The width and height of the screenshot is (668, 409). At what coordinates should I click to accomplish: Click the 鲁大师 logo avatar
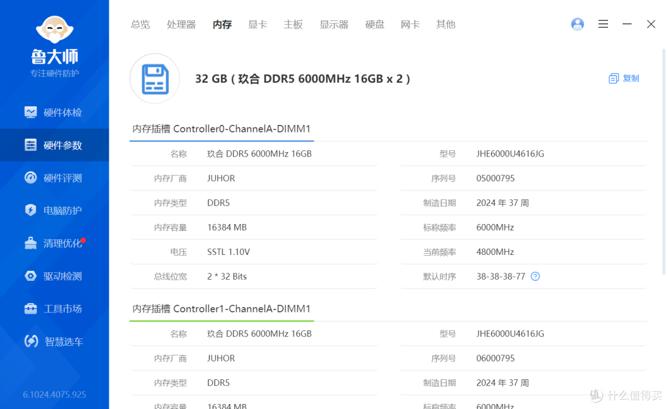pyautogui.click(x=54, y=30)
